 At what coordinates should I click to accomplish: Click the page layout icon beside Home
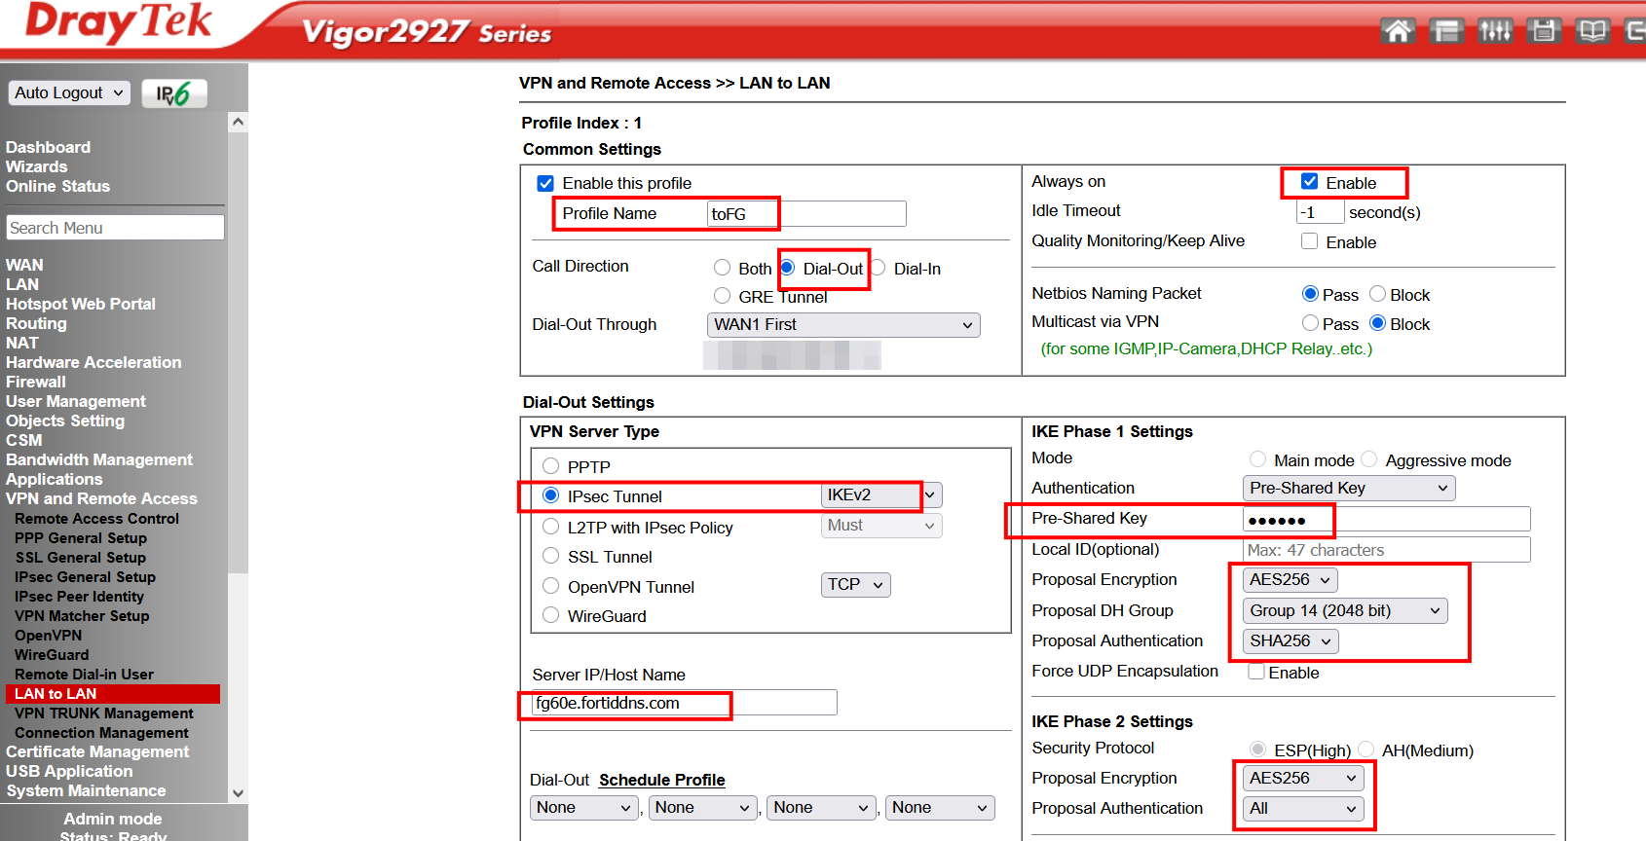[1446, 31]
